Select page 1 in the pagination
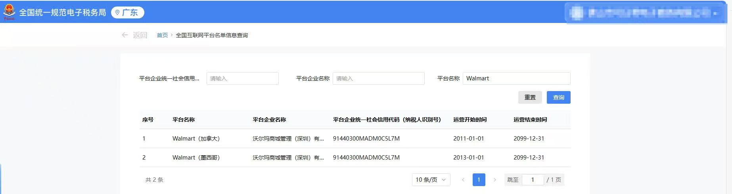This screenshot has width=732, height=194. coord(479,180)
